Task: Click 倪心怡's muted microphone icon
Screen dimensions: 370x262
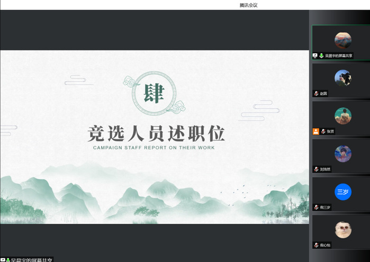Action: coord(316,245)
